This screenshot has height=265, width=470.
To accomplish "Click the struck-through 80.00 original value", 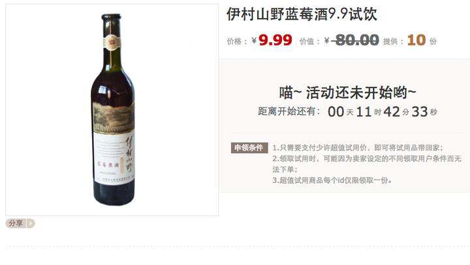I will (x=355, y=40).
